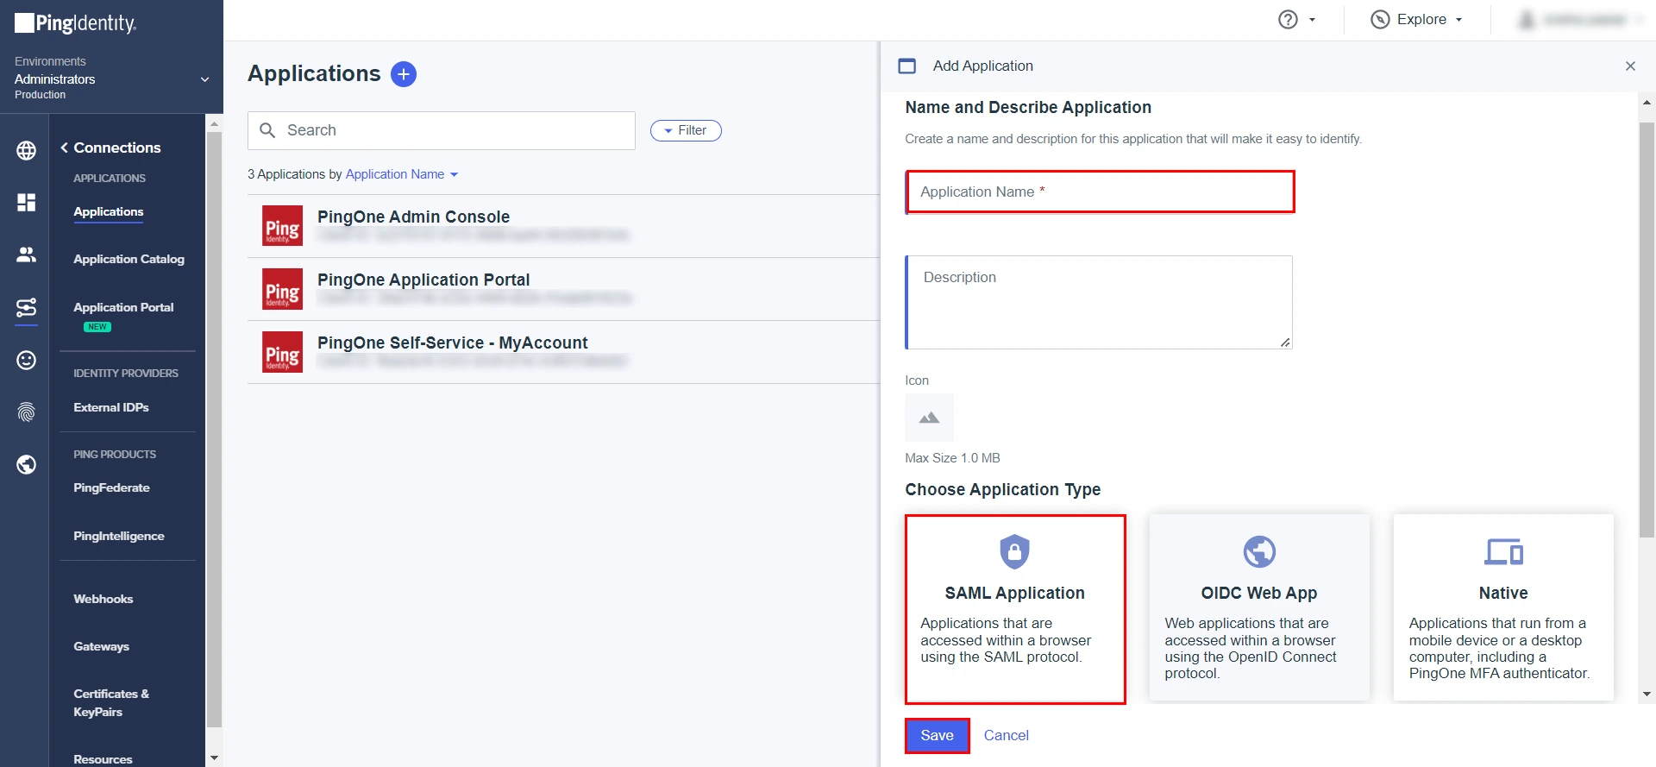This screenshot has width=1656, height=767.
Task: Click the Explore compass icon
Action: click(1380, 20)
